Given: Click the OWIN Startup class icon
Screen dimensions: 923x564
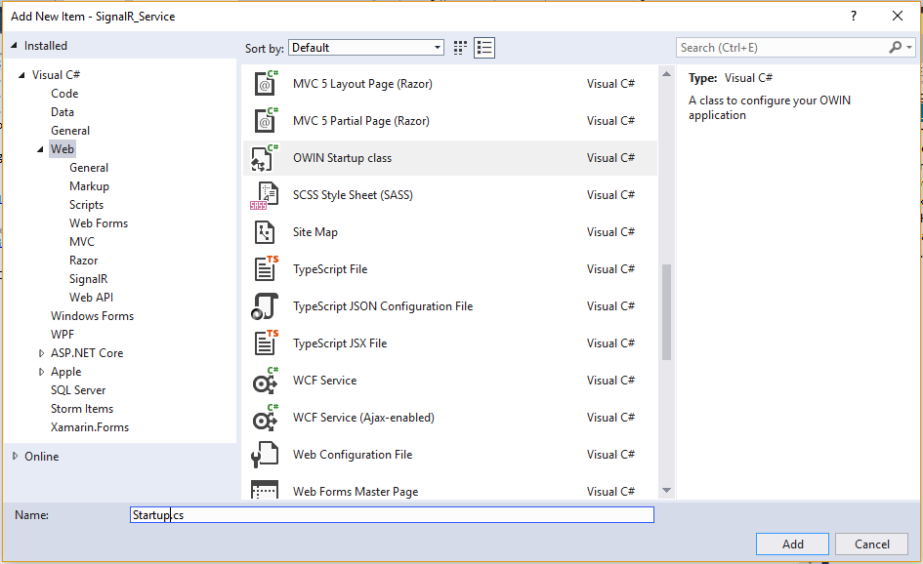Looking at the screenshot, I should pos(265,158).
